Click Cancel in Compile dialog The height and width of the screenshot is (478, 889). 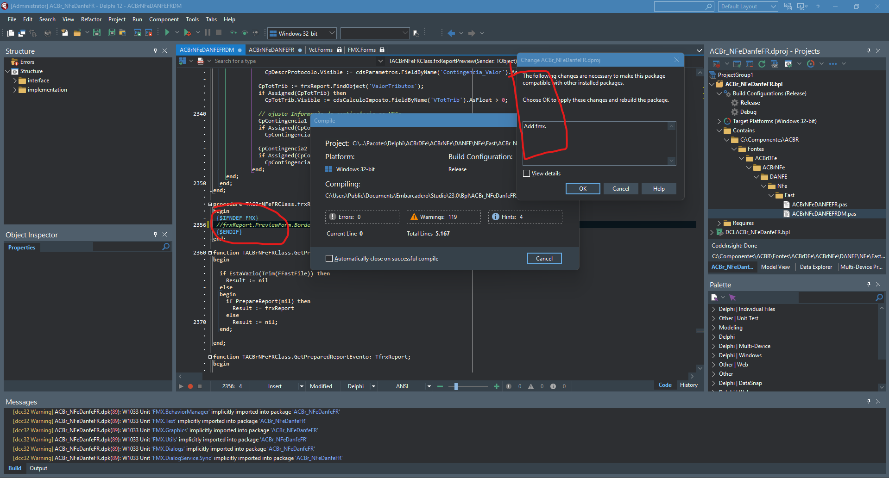pos(544,259)
